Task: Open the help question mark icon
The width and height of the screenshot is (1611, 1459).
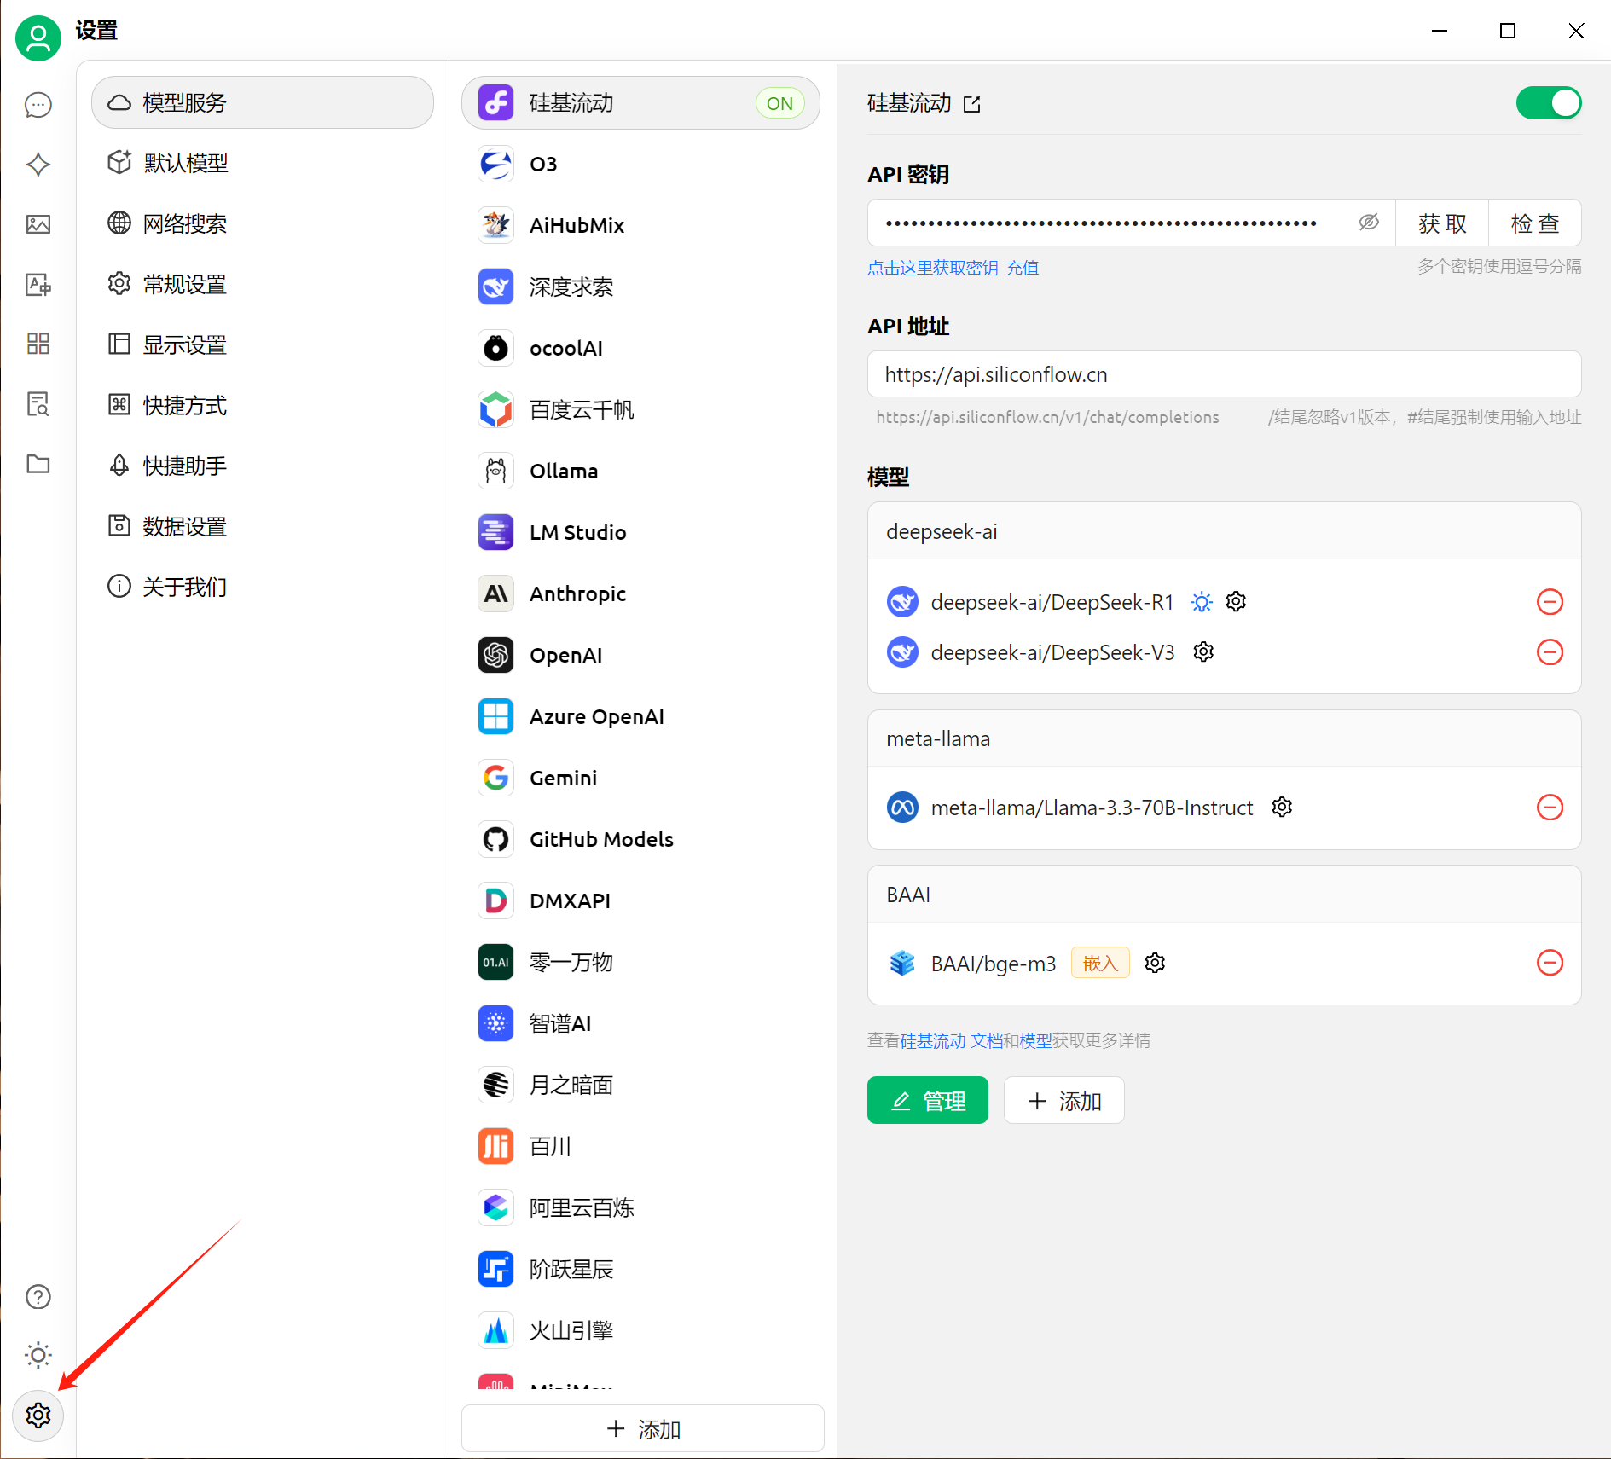Action: click(x=38, y=1297)
